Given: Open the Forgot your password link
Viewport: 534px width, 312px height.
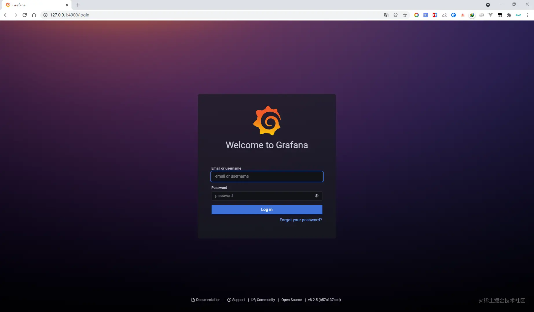Looking at the screenshot, I should point(301,220).
